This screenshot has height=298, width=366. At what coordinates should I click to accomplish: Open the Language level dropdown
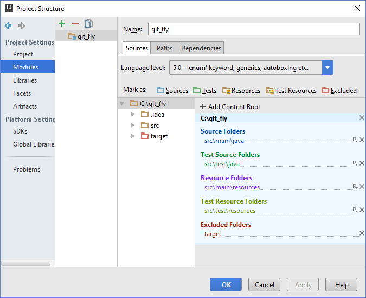328,68
